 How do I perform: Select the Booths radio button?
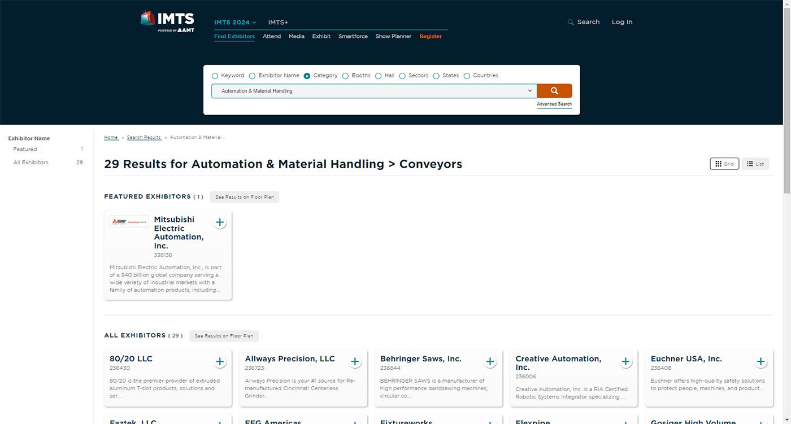(x=345, y=76)
